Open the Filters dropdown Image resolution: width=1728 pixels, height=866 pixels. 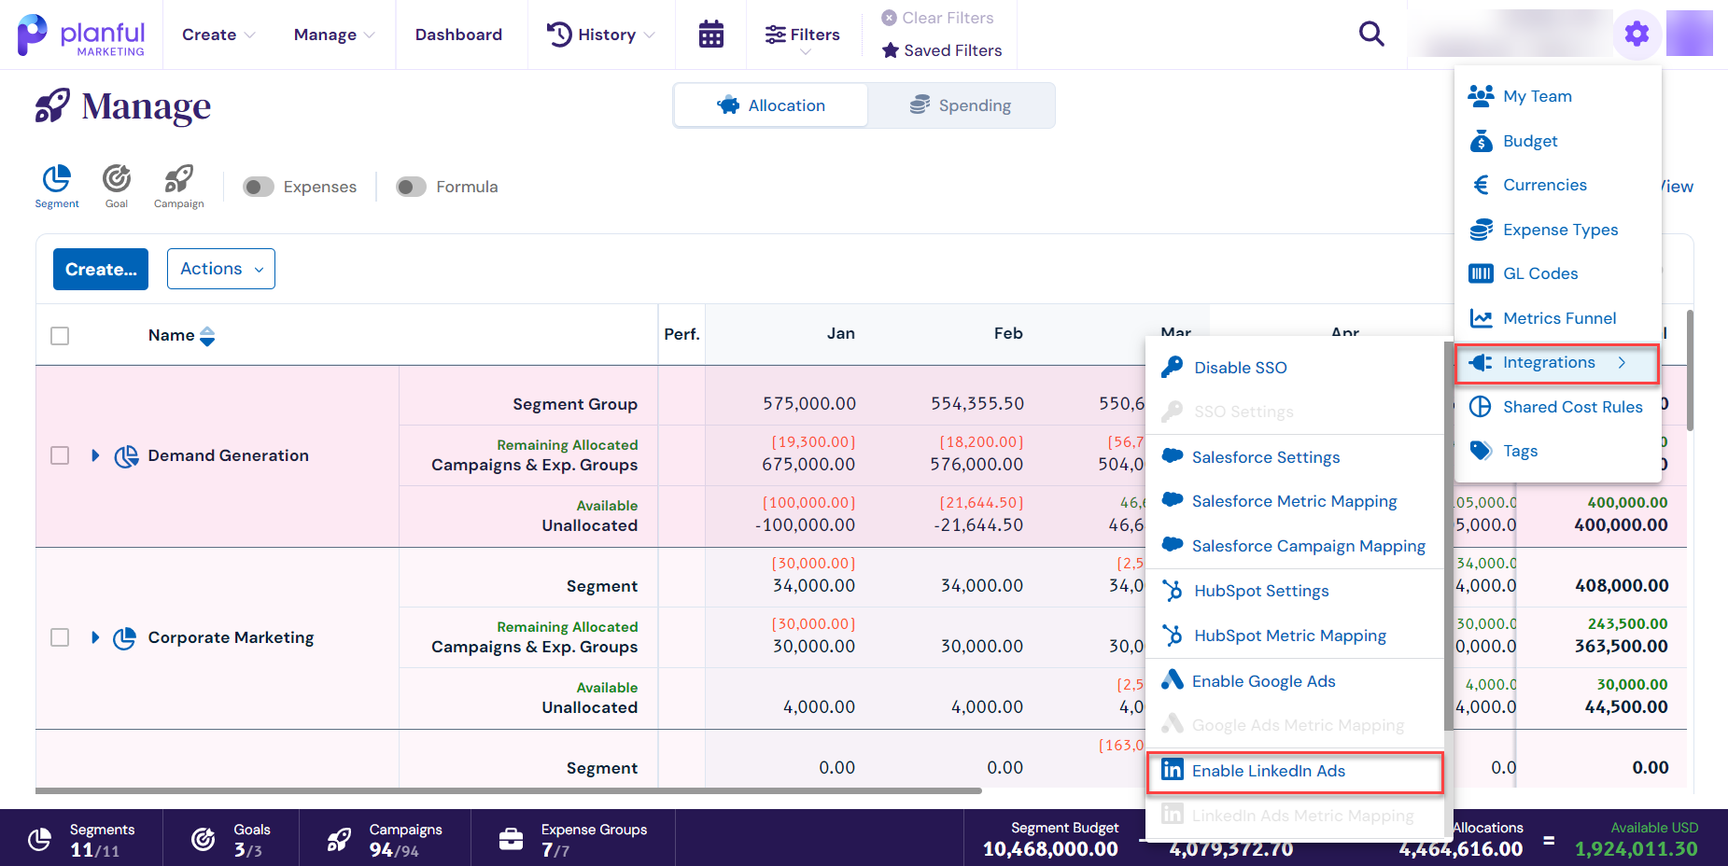[x=803, y=37]
